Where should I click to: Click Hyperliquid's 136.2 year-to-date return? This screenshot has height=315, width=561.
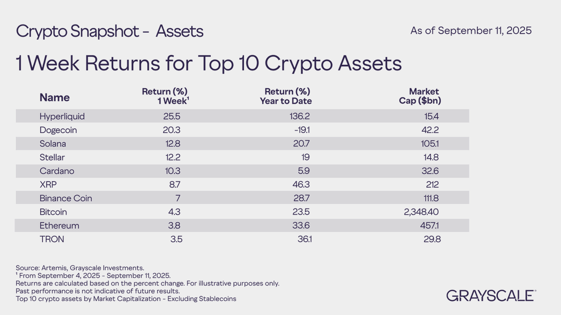click(x=300, y=117)
